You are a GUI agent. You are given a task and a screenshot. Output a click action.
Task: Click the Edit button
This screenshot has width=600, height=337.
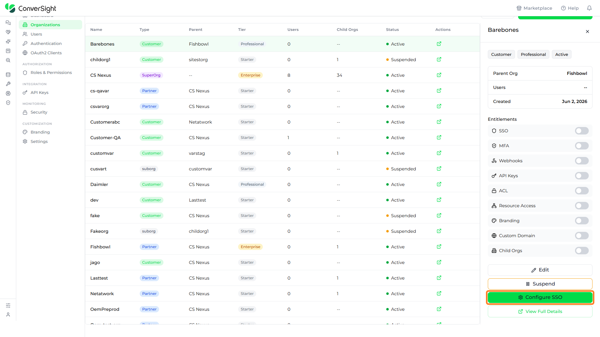540,270
